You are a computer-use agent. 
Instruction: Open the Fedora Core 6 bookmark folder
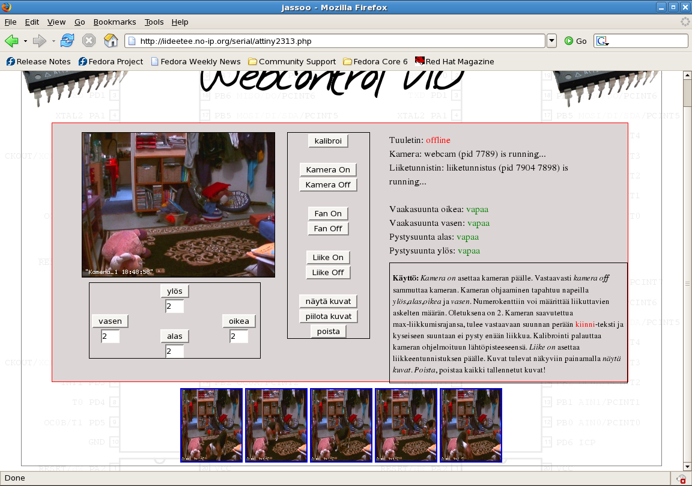click(375, 61)
